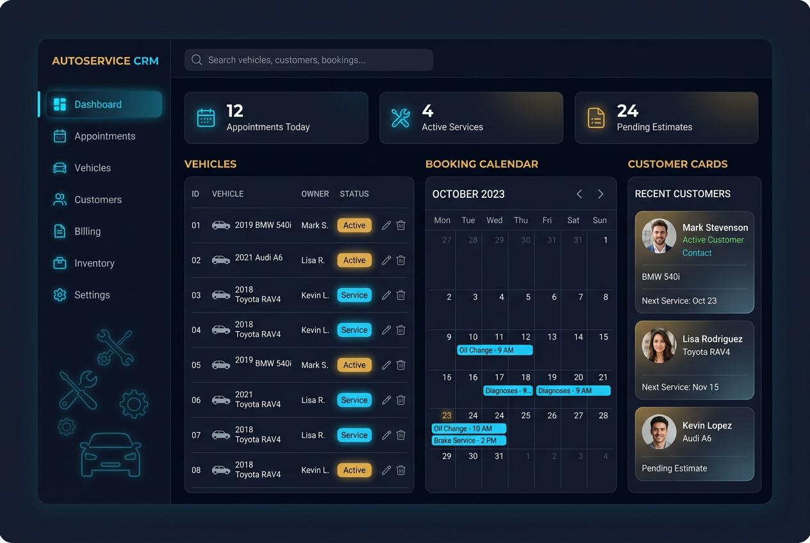Edit vehicle row 01 pencil icon
Image resolution: width=810 pixels, height=543 pixels.
[386, 225]
